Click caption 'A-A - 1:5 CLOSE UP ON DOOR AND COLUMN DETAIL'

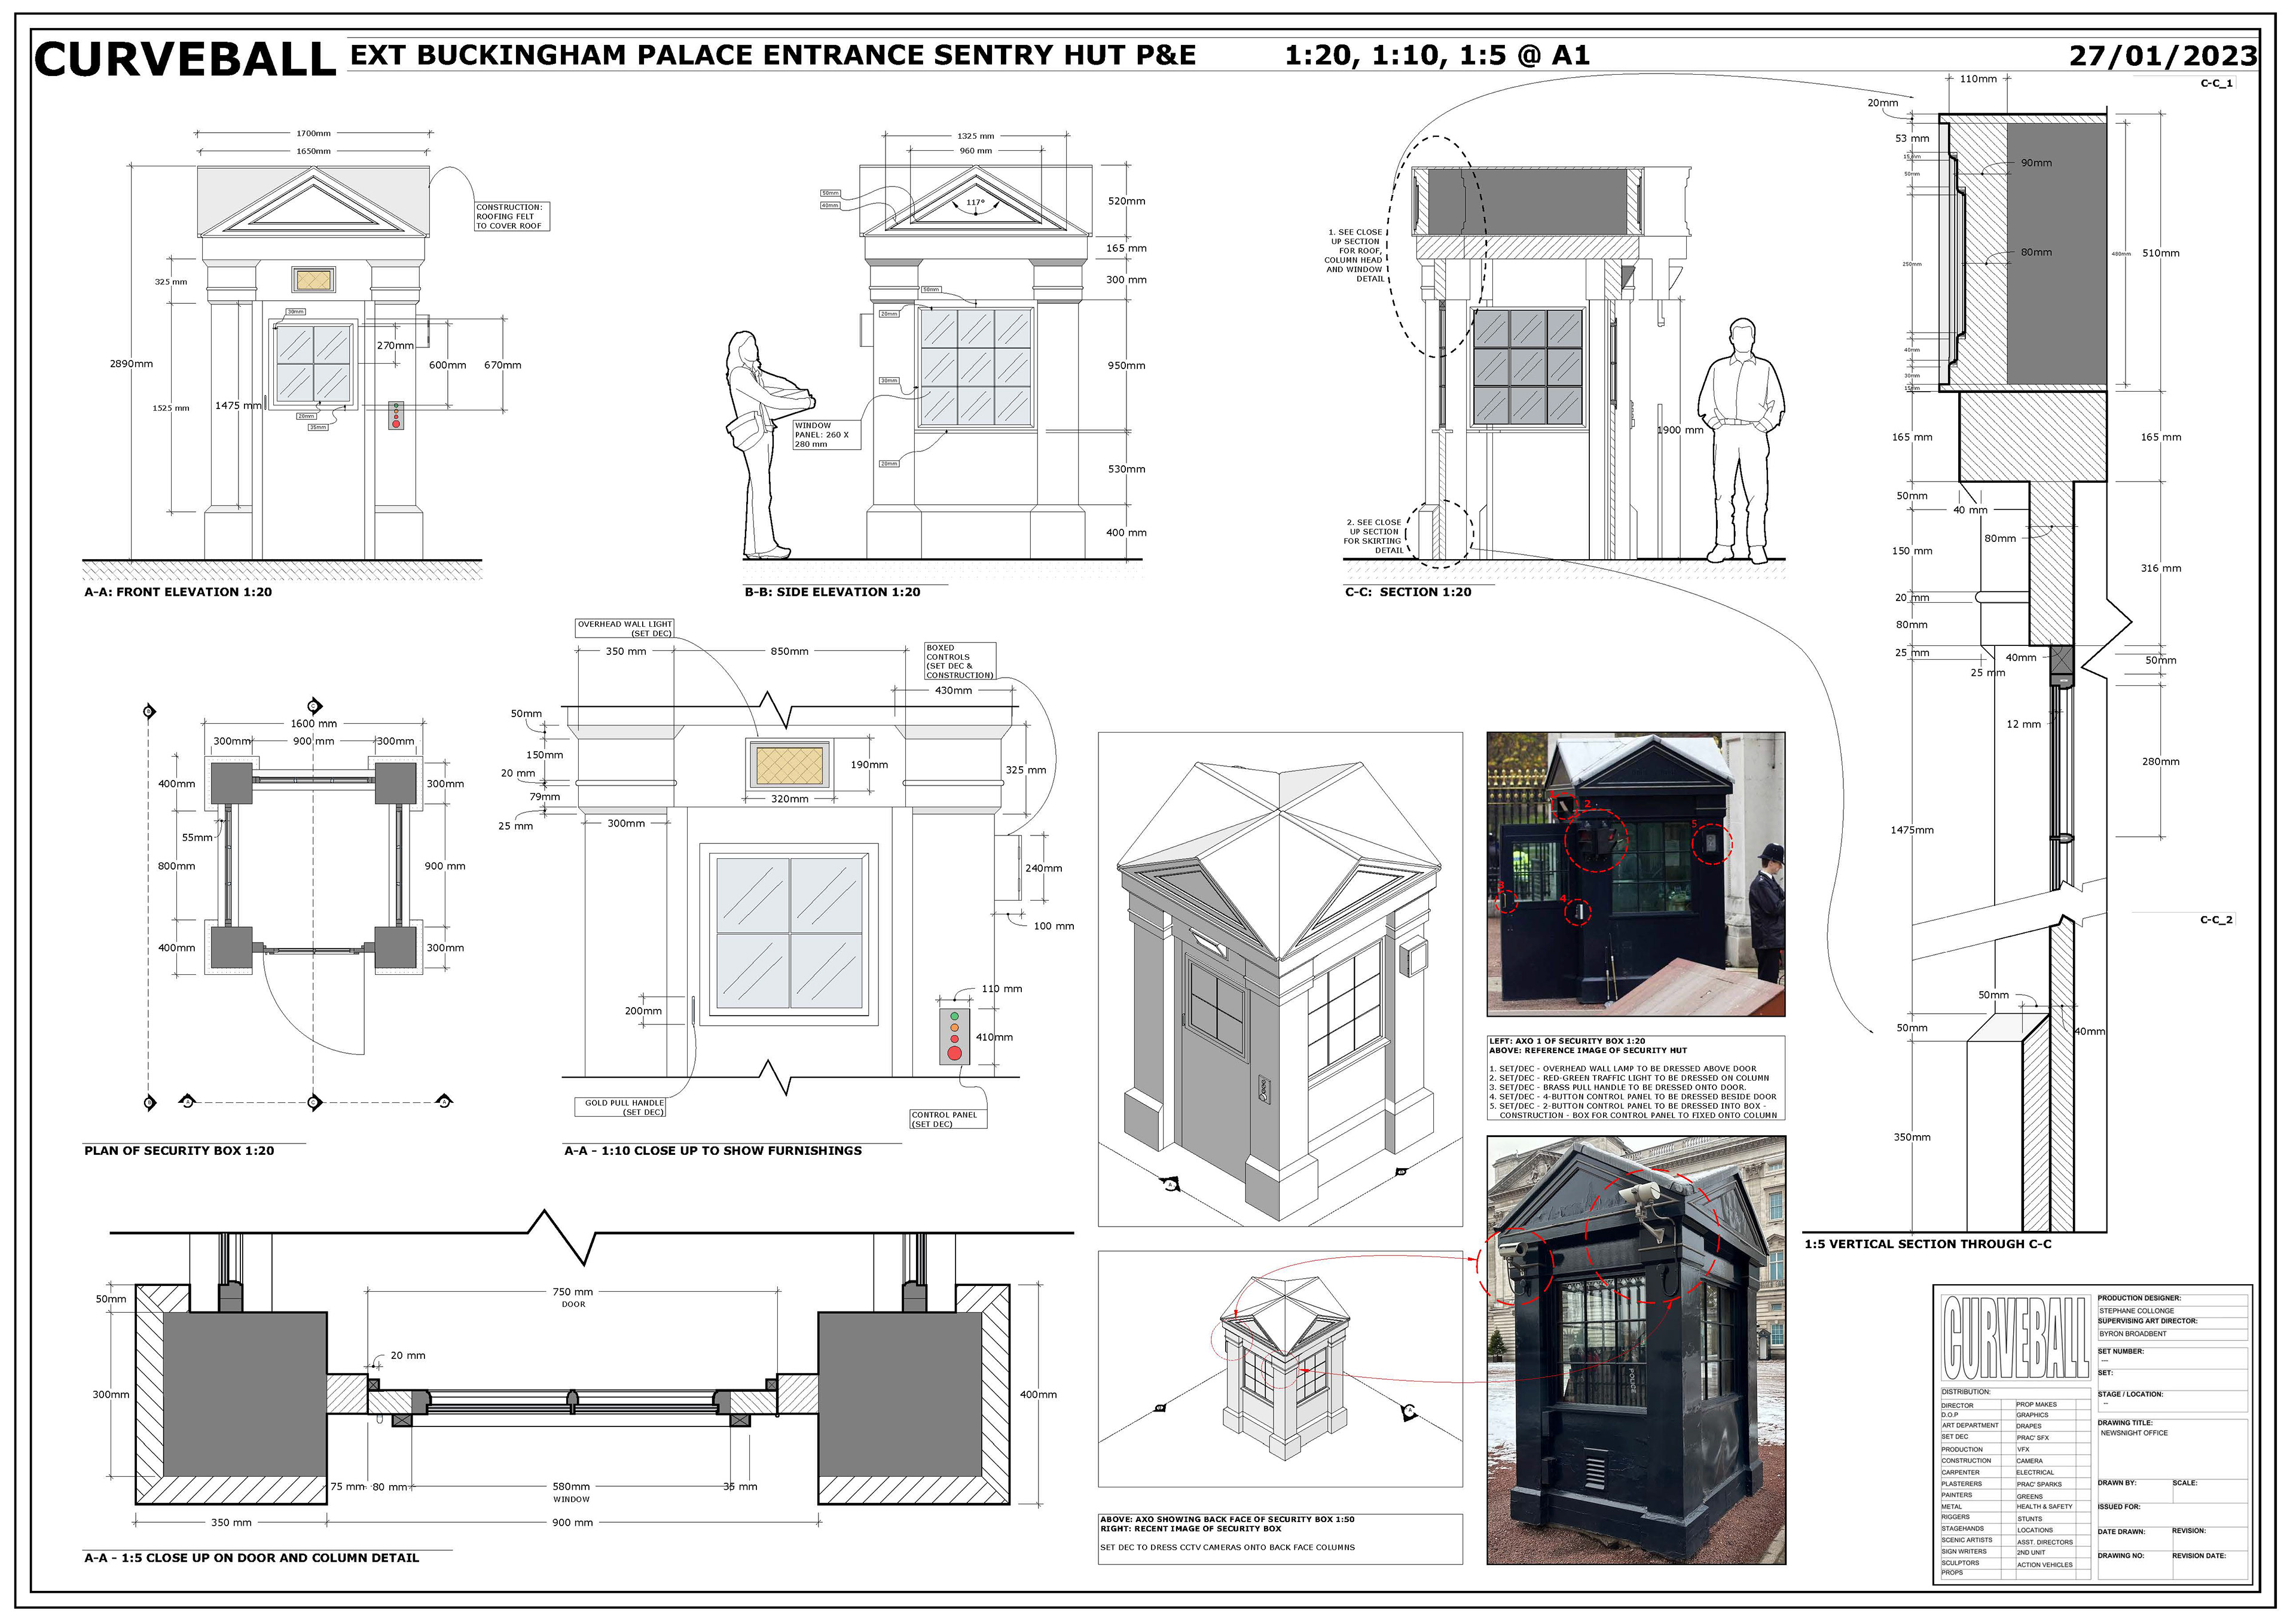[251, 1558]
